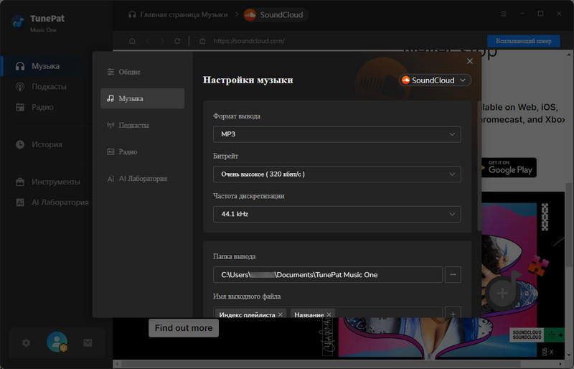Open Радио in the main sidebar
This screenshot has height=369, width=574.
(42, 107)
